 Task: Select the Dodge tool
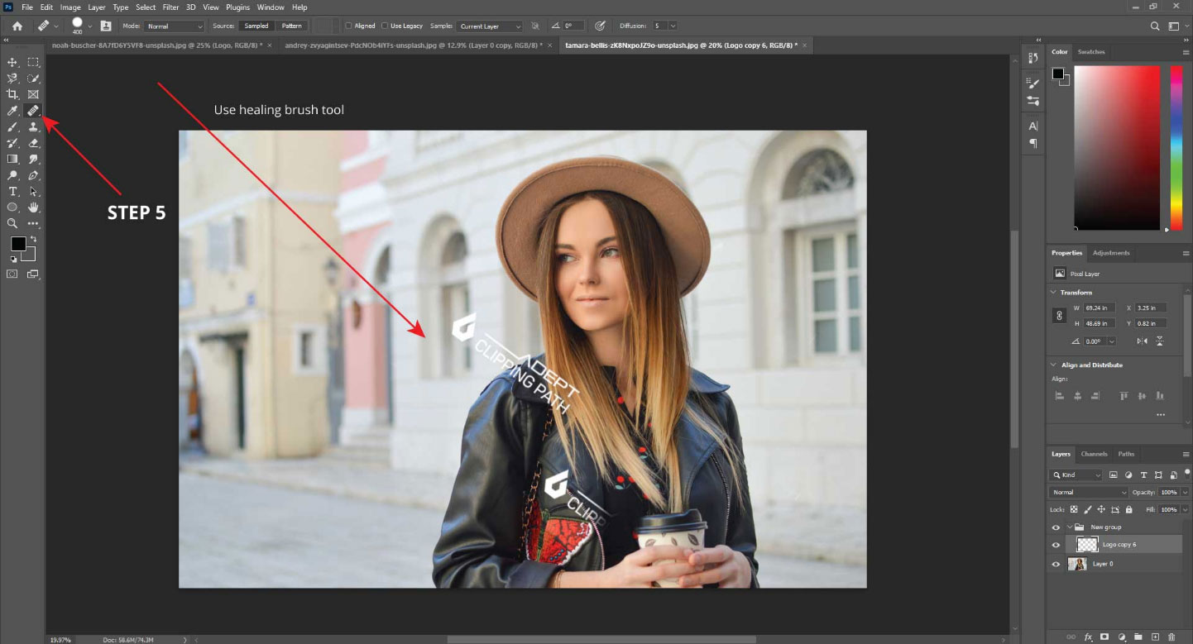pos(12,175)
